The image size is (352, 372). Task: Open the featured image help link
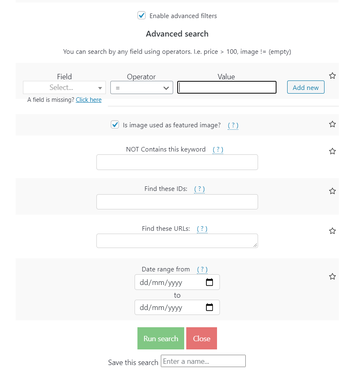tap(233, 126)
